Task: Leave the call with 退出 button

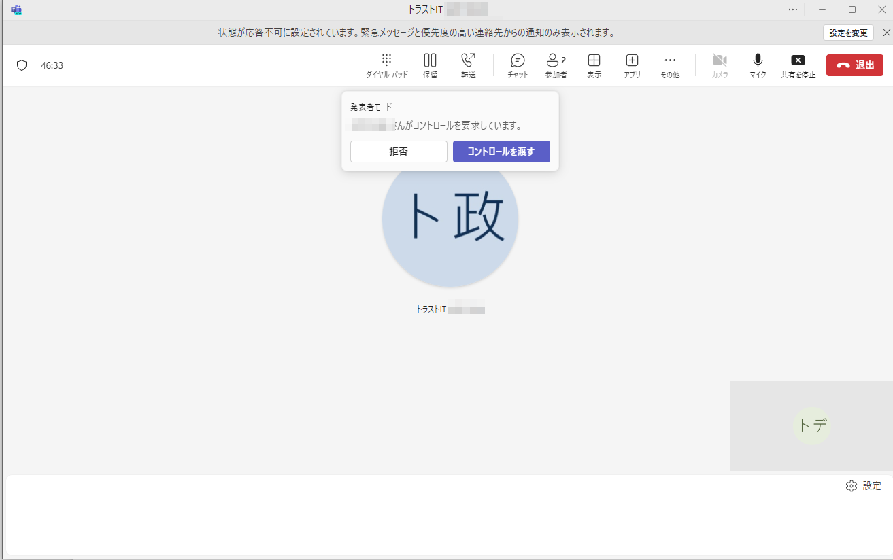Action: coord(854,65)
